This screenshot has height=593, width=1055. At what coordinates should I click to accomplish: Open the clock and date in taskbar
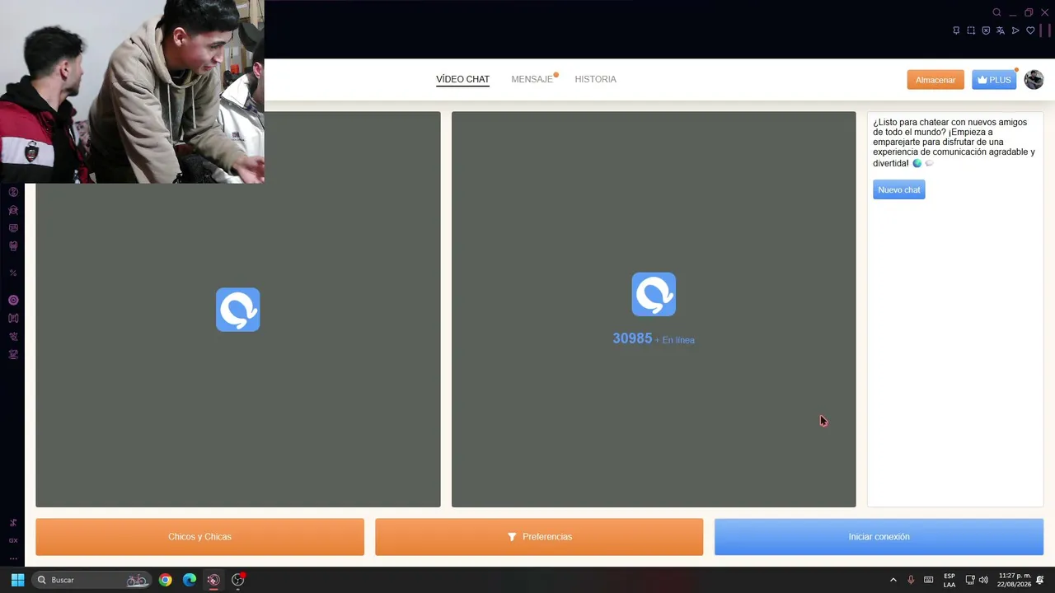click(1014, 580)
